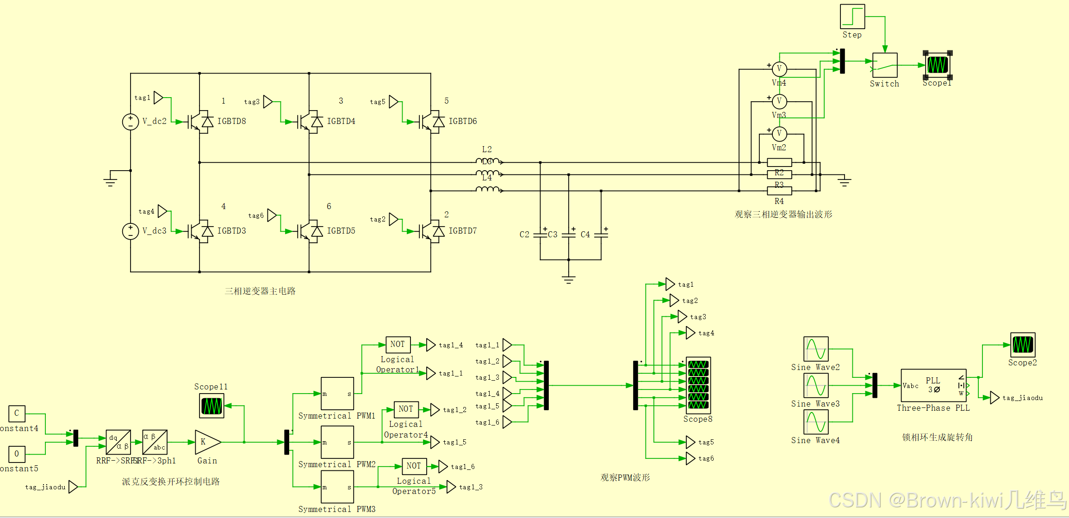The image size is (1069, 518).
Task: Click the tag_jiaodu goto tag near PLL
Action: point(994,398)
